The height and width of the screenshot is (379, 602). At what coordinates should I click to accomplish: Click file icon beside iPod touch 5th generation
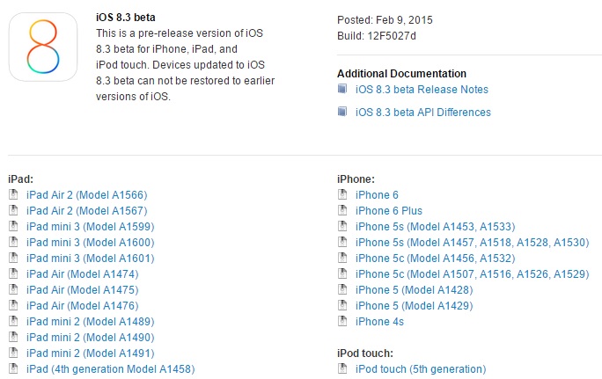[342, 368]
